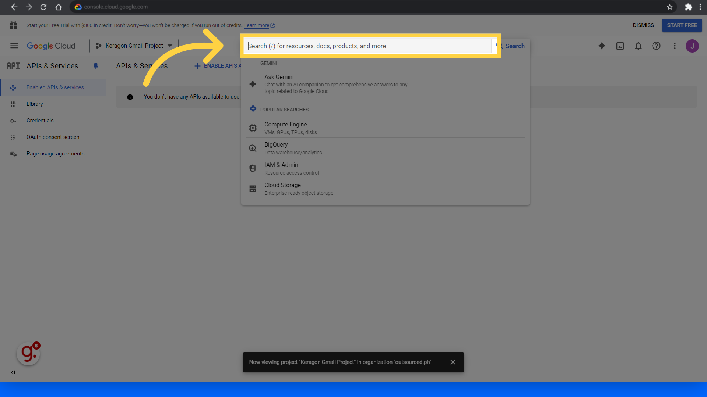Click the Library grid icon in sidebar
This screenshot has width=707, height=397.
pos(13,104)
